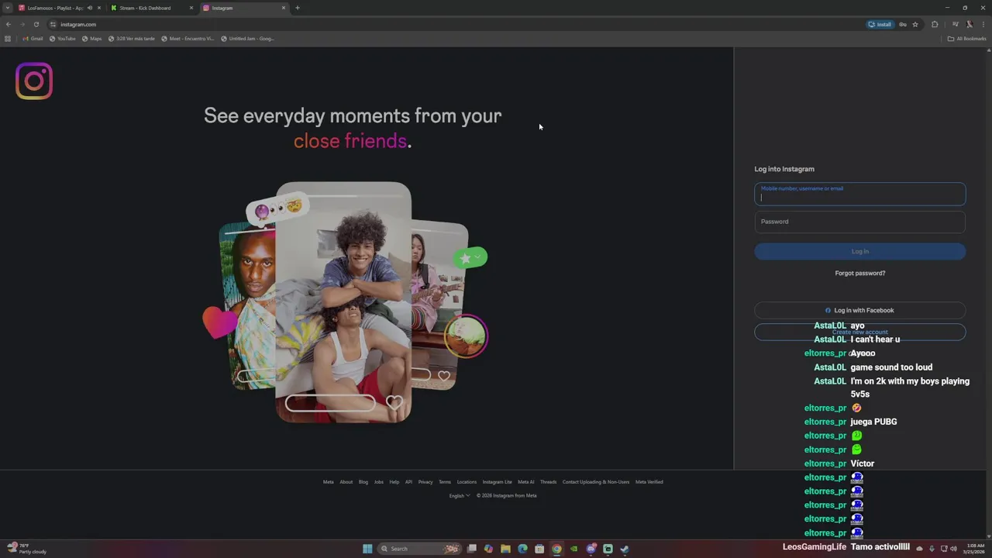Open the Gmail bookmark
Screen dimensions: 992x558
click(x=33, y=39)
